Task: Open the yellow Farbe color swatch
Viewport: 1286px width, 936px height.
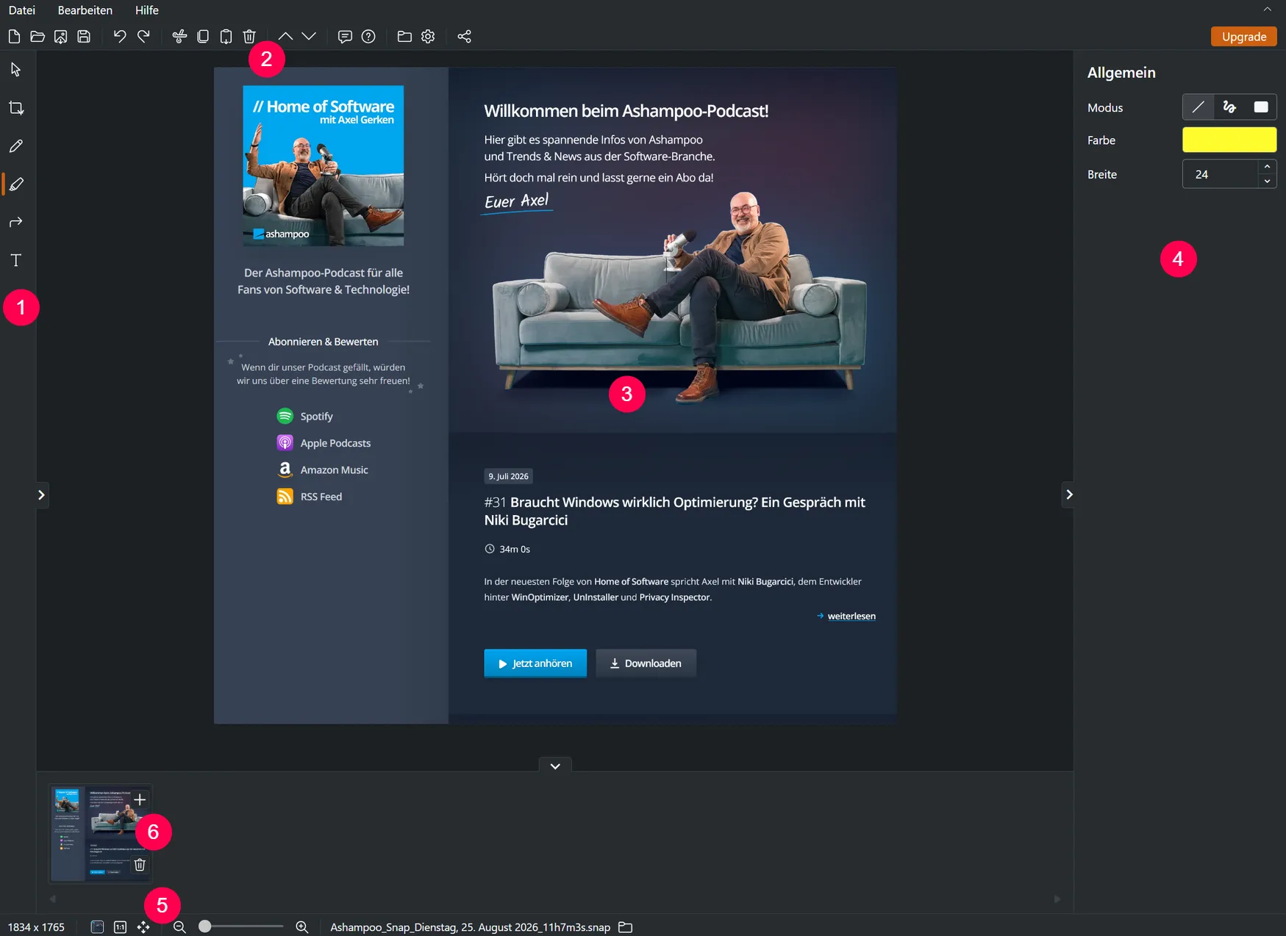Action: (x=1229, y=140)
